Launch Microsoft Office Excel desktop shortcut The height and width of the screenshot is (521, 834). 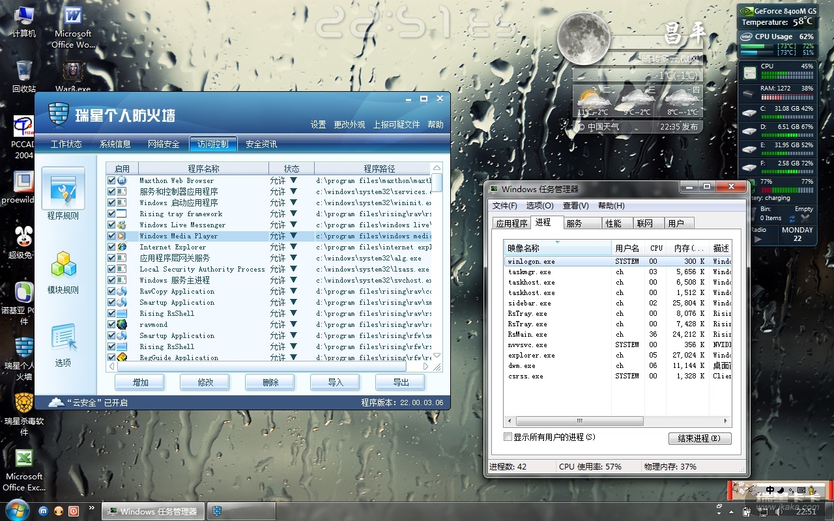coord(24,469)
